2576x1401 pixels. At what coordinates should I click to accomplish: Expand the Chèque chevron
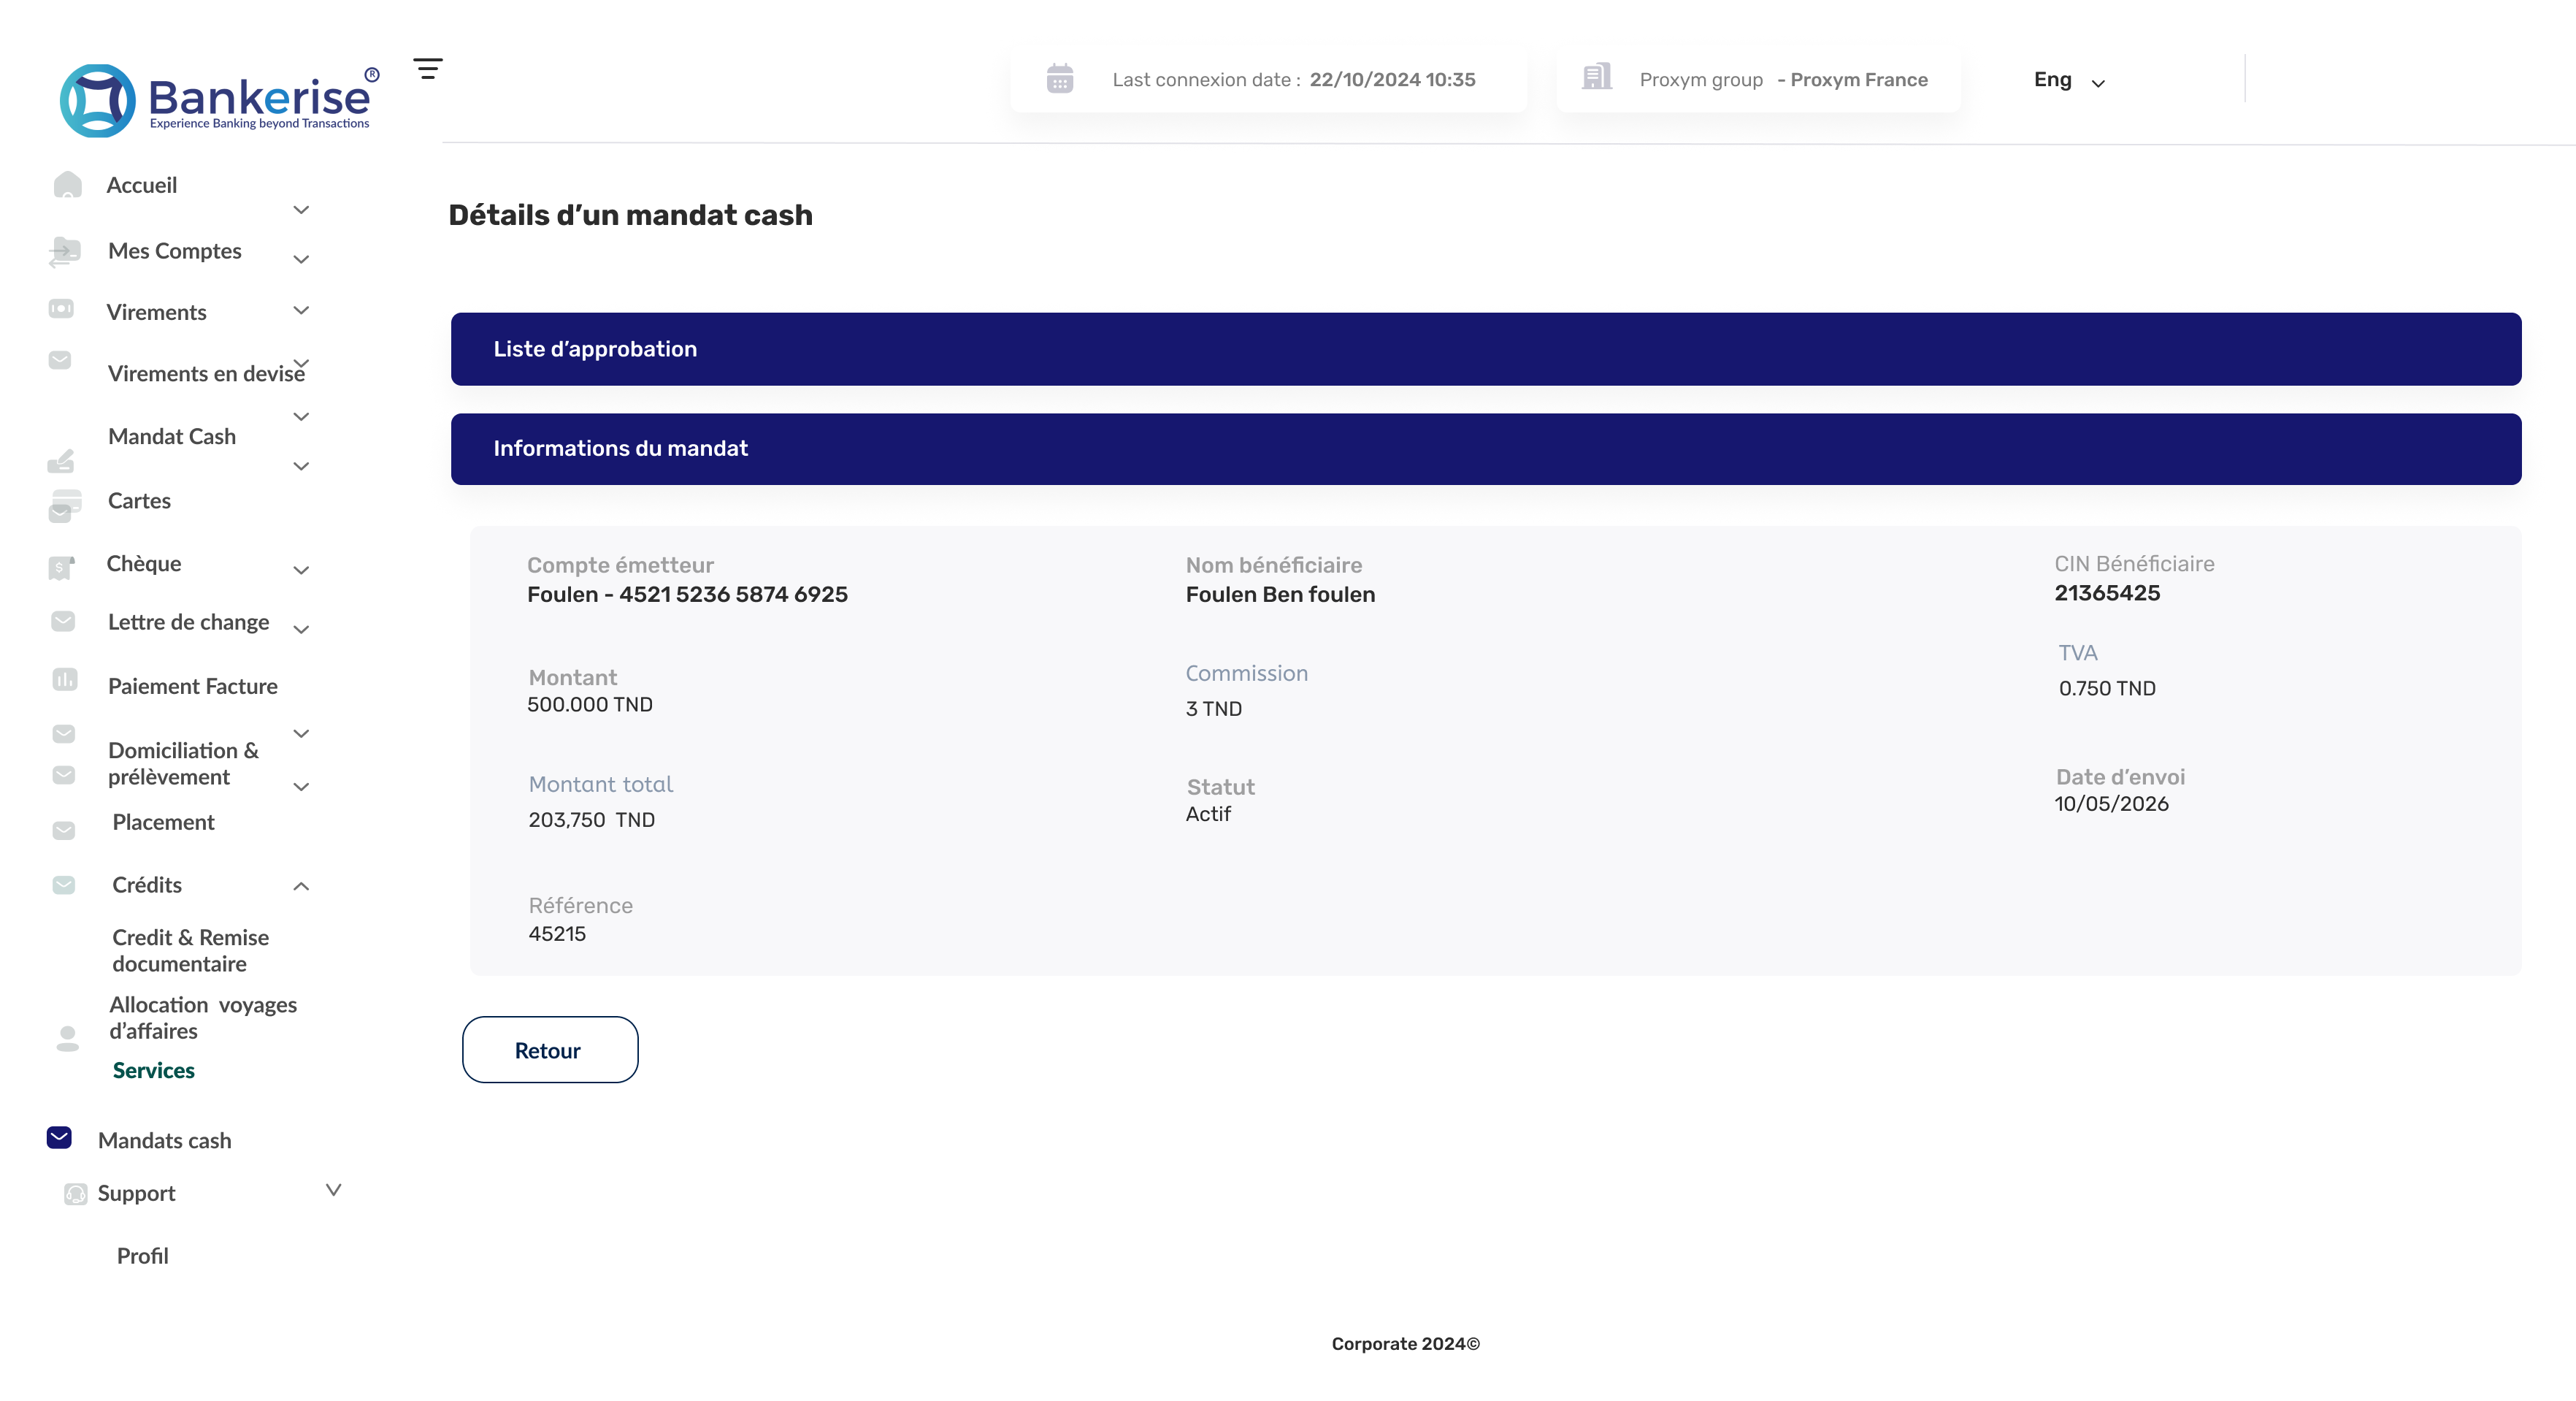click(301, 570)
